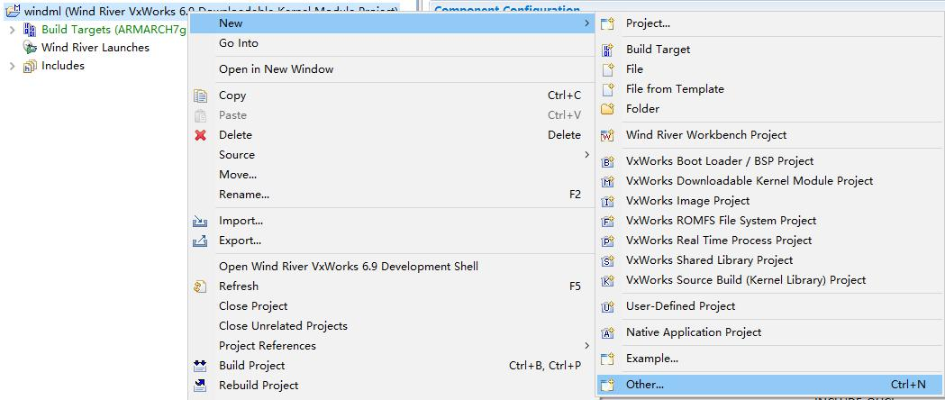Click the Wind River Launches icon
Screen dimensions: 945x400
coord(30,48)
